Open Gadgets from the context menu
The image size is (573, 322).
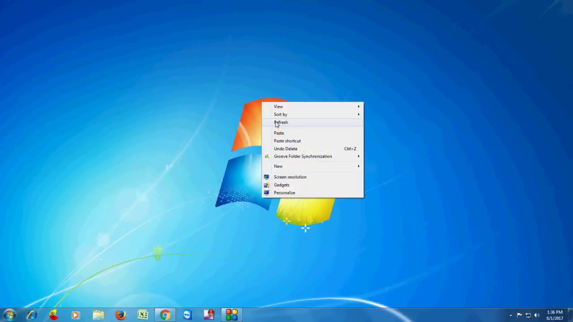click(312, 185)
